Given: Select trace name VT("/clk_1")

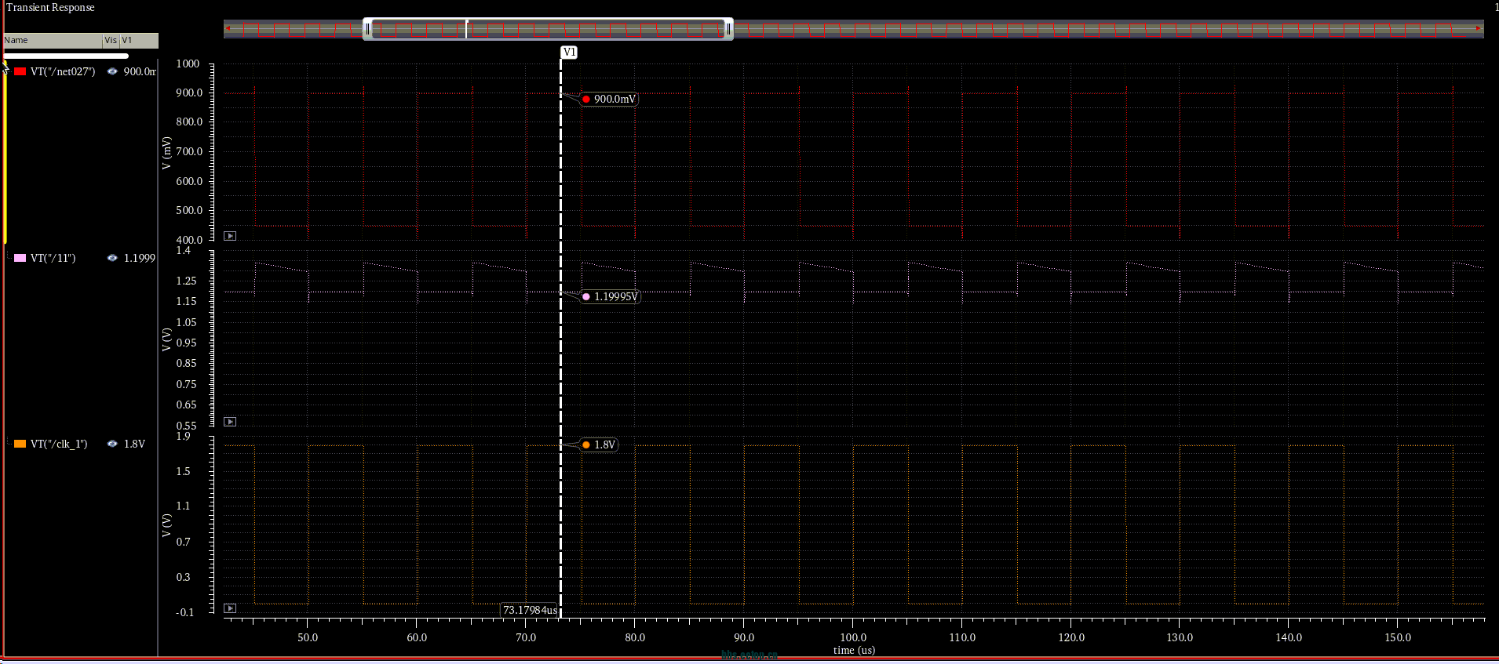Looking at the screenshot, I should point(59,444).
